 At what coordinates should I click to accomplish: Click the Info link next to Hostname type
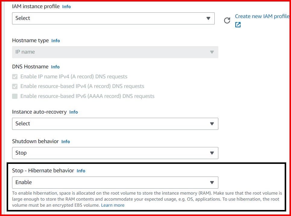pos(55,40)
